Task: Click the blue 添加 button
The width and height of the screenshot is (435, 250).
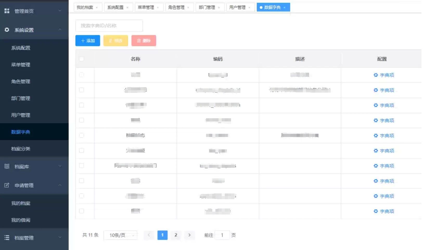Action: click(88, 41)
